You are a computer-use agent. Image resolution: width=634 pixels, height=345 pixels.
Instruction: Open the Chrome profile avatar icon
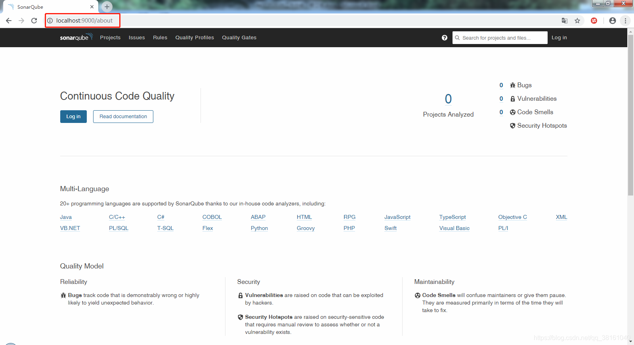(613, 21)
